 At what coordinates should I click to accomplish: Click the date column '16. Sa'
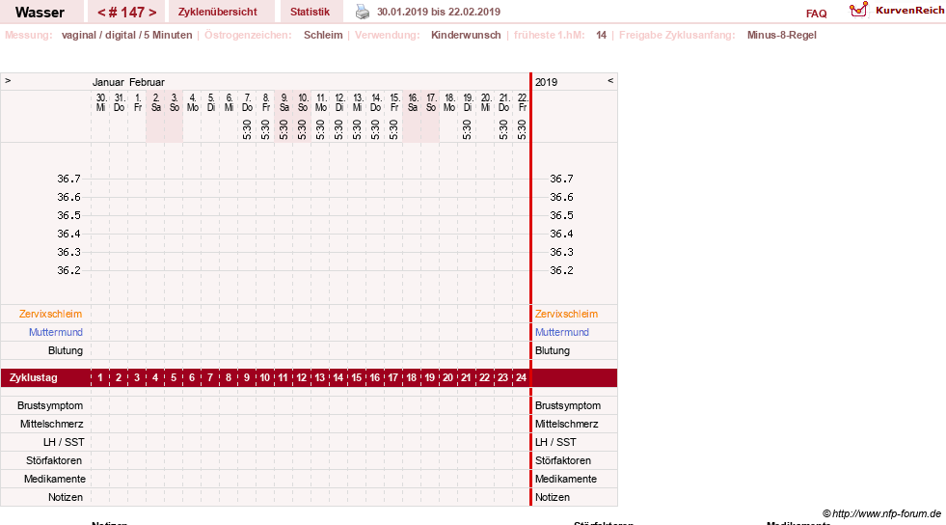(412, 102)
